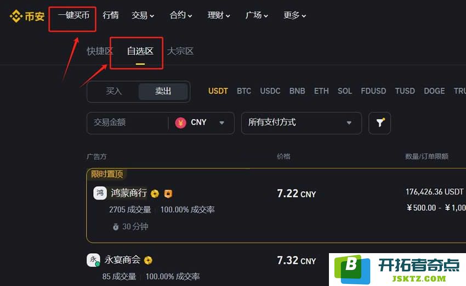466x286 pixels.
Task: Open the filter funnel icon
Action: (379, 123)
